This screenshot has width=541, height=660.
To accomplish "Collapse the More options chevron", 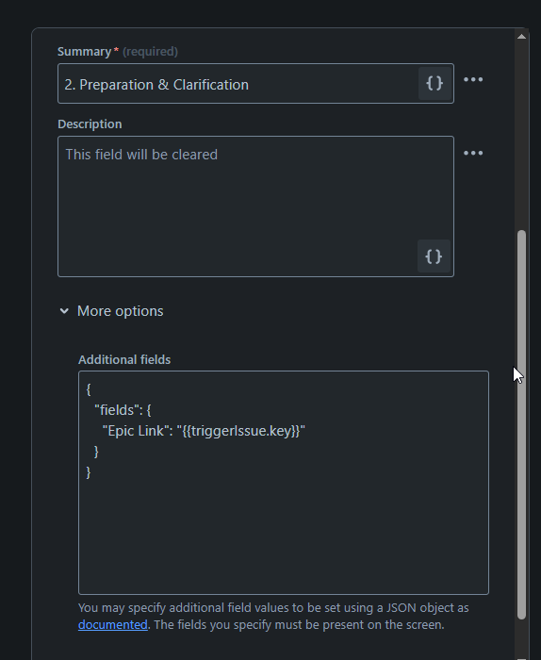I will tap(64, 311).
